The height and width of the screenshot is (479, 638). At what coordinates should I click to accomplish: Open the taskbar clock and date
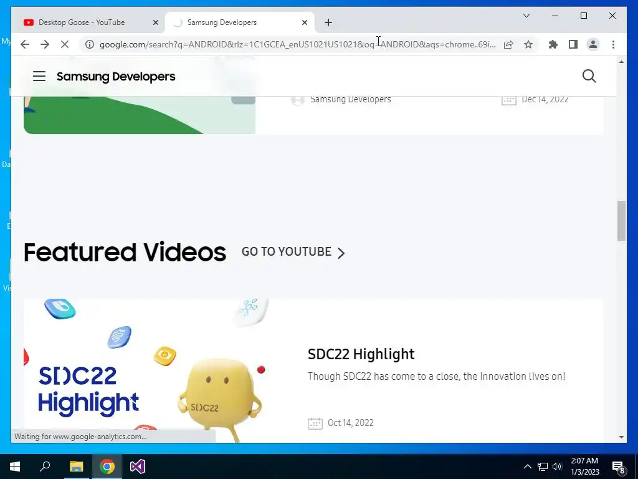[x=584, y=467]
